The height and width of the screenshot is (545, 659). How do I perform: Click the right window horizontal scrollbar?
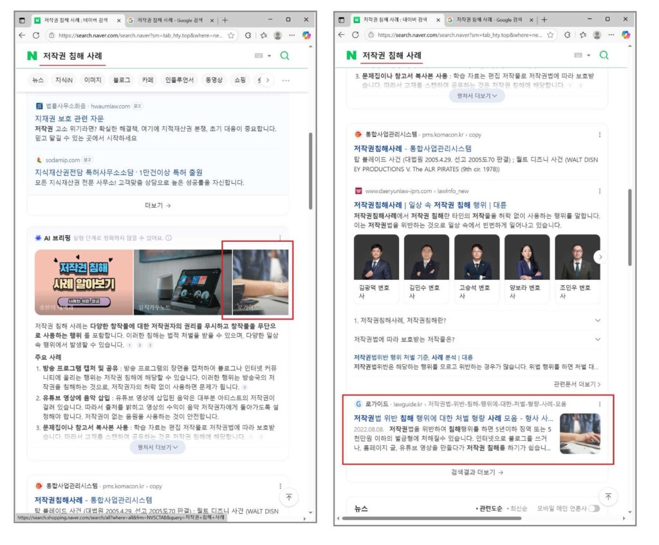pos(432,519)
